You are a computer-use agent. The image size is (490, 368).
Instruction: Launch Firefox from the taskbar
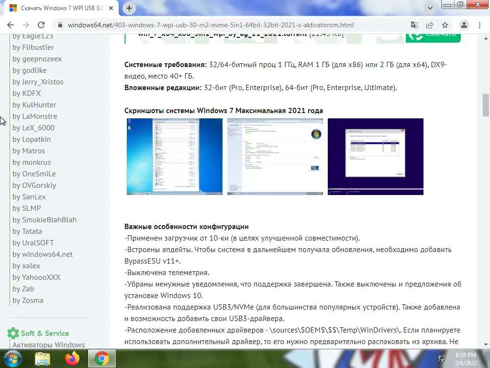(x=72, y=358)
